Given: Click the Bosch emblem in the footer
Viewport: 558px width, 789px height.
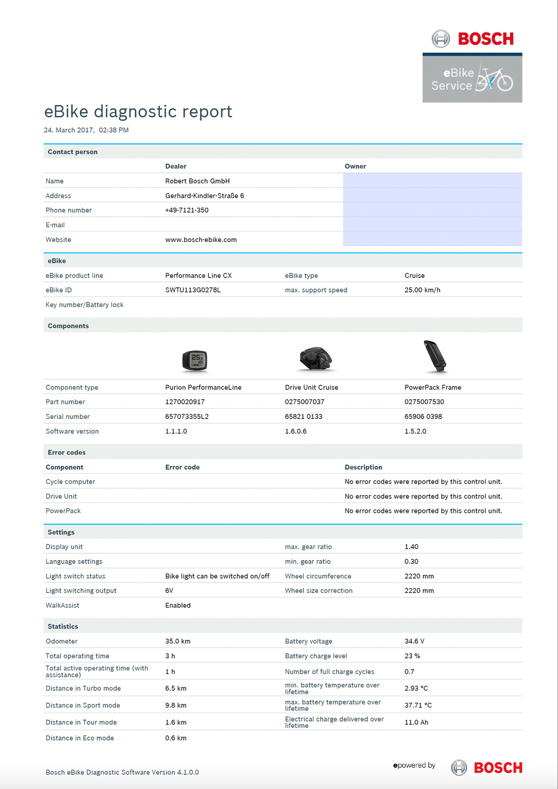Looking at the screenshot, I should coord(459,767).
